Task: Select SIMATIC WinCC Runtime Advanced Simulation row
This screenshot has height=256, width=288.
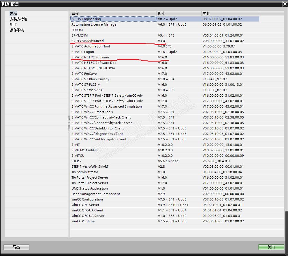Action: [x=165, y=106]
